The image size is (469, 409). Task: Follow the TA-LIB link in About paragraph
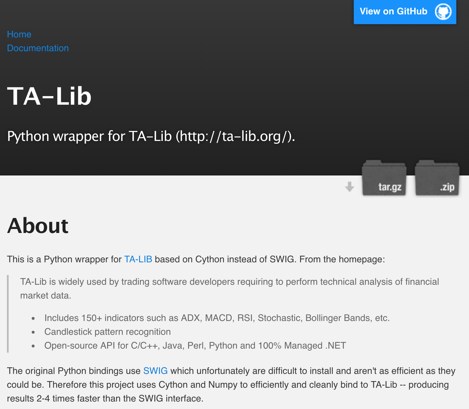(x=138, y=259)
